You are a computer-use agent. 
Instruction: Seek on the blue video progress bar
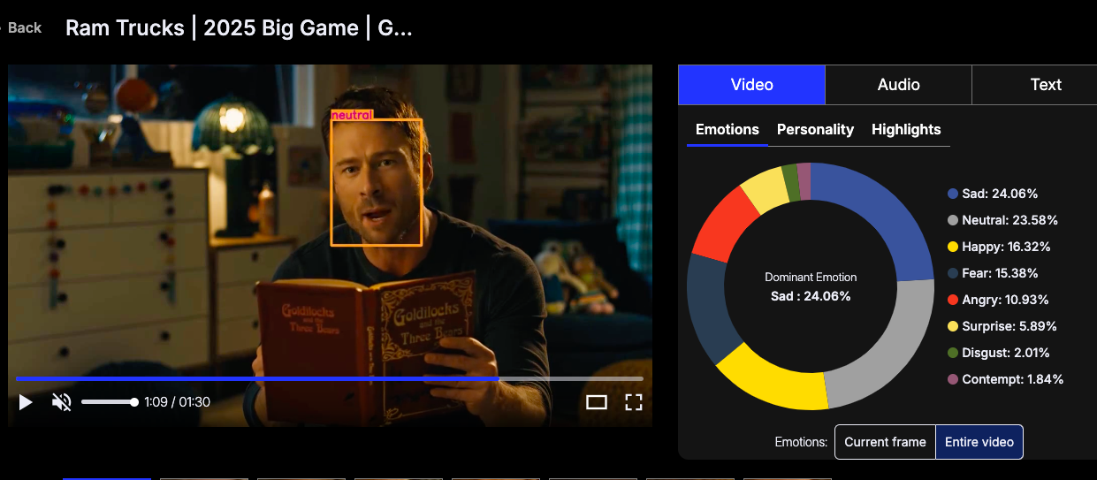click(x=329, y=378)
